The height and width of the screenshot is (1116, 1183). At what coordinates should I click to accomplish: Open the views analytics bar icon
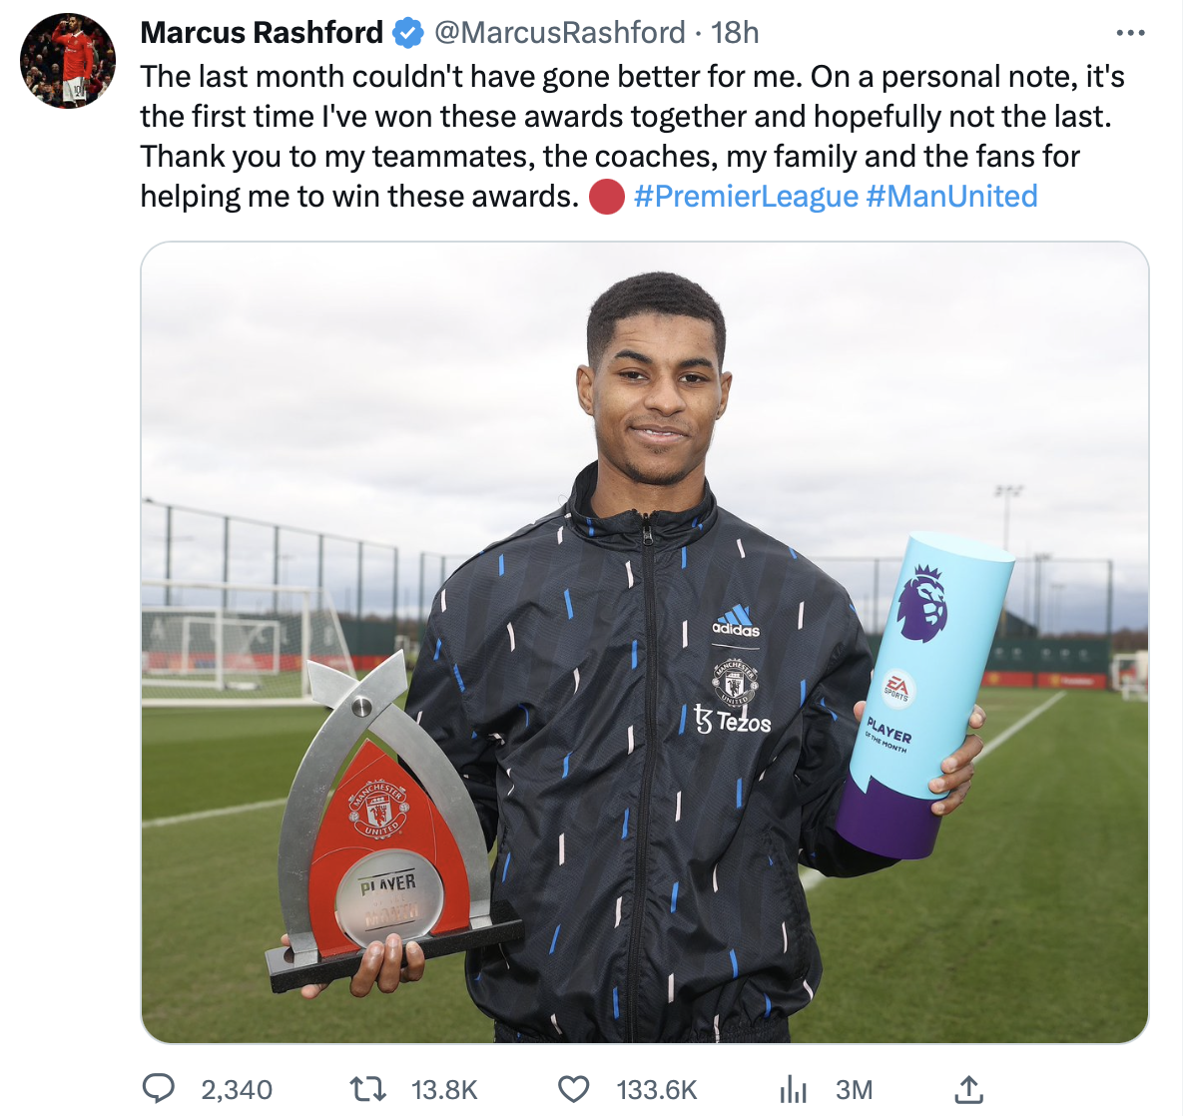point(793,1090)
